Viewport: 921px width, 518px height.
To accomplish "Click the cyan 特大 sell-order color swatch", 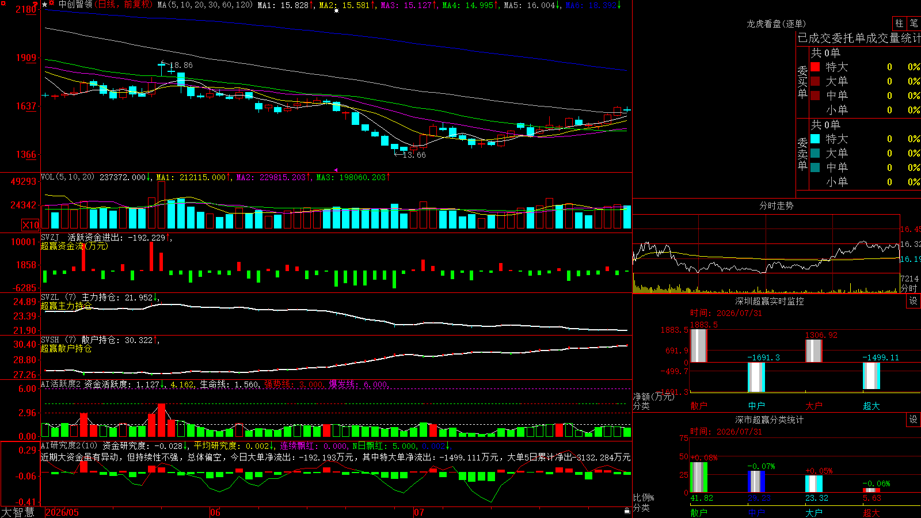I will [815, 139].
